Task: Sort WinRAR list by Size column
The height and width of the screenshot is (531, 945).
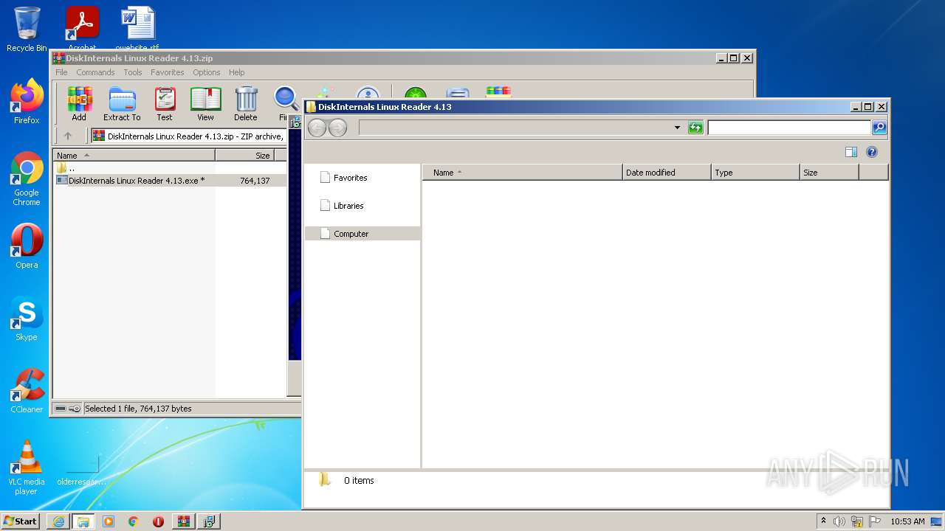Action: click(244, 156)
